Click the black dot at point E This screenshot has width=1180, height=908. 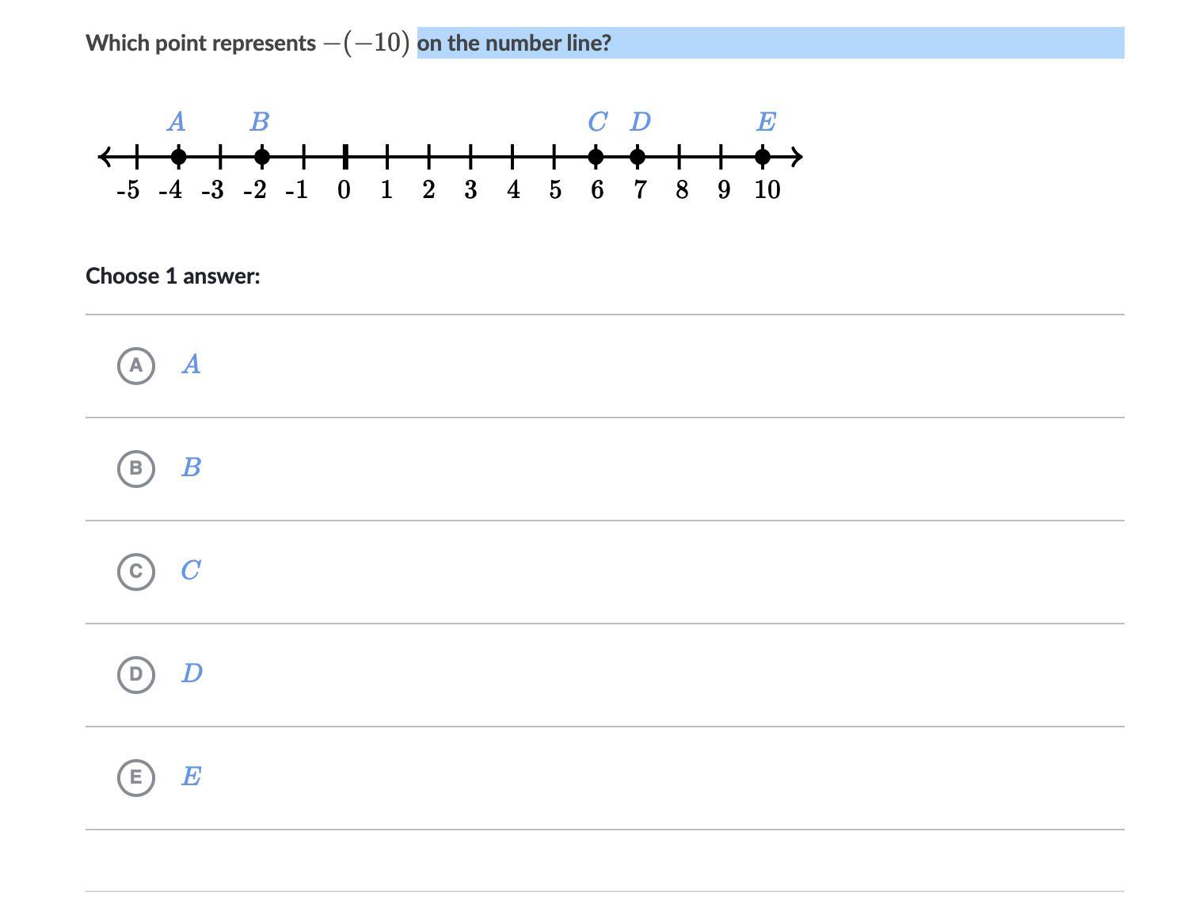point(763,157)
